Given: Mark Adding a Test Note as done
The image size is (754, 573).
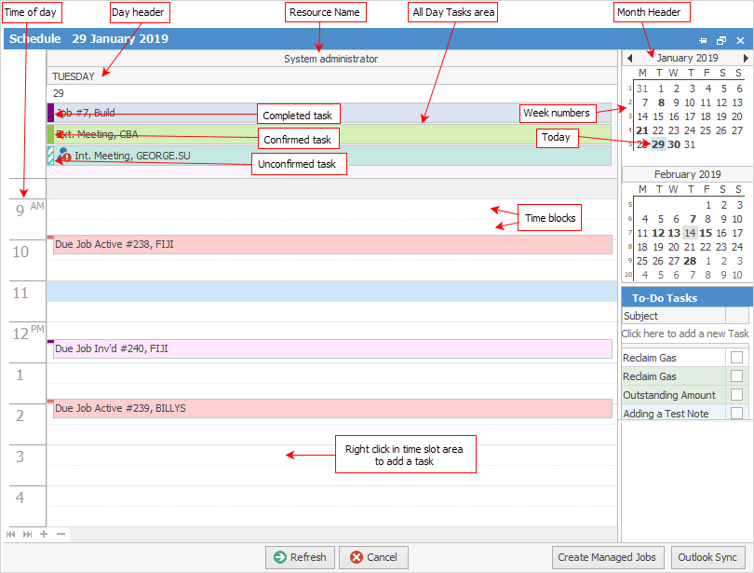Looking at the screenshot, I should click(x=736, y=414).
